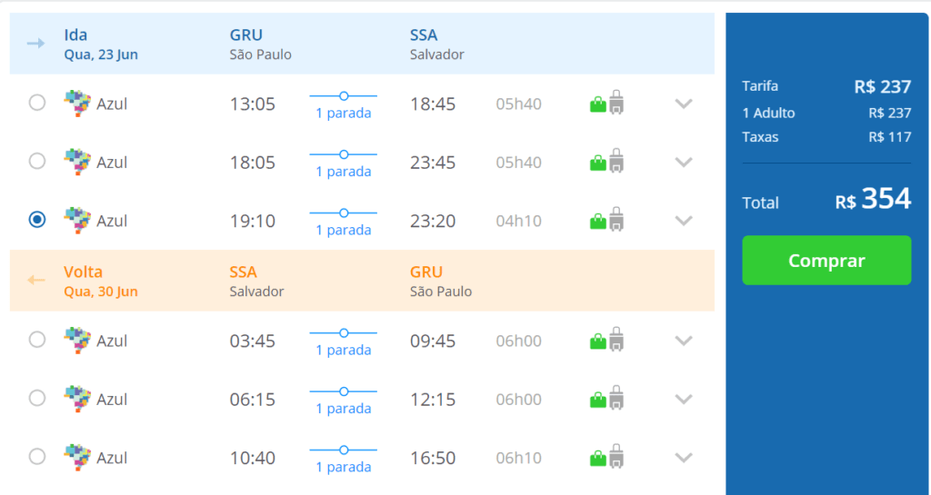Click green handbag icon for 06:15 return flight

[x=598, y=401]
